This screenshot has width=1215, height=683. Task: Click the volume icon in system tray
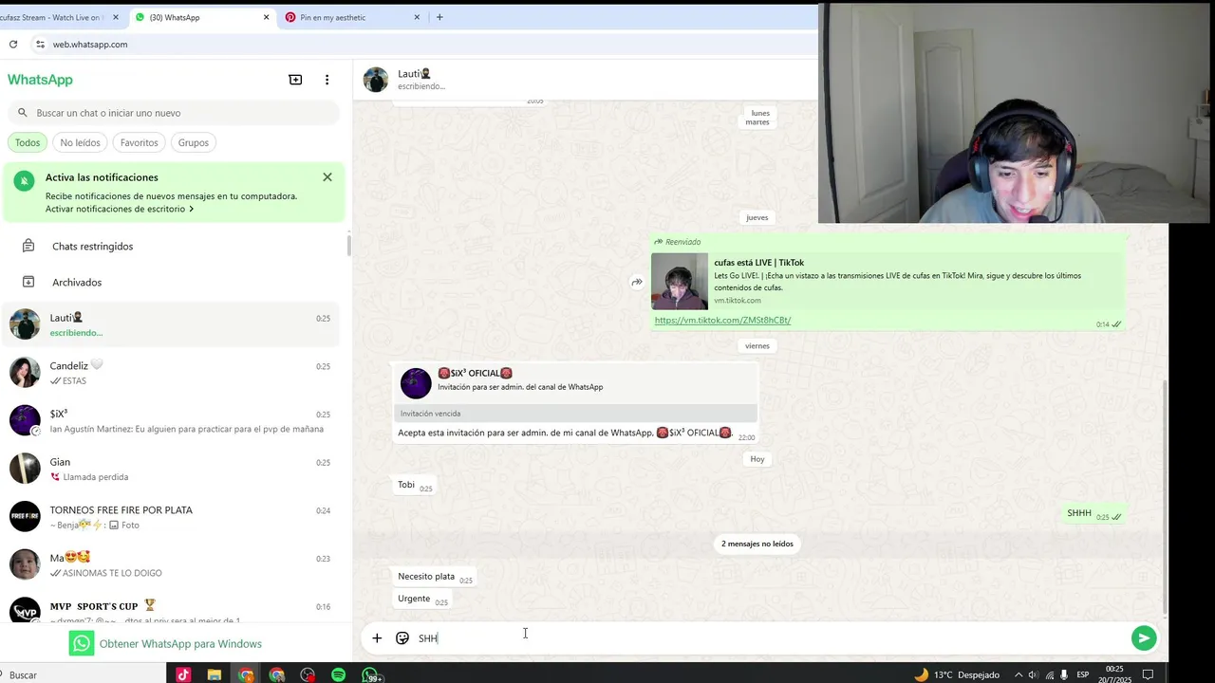tap(1033, 674)
